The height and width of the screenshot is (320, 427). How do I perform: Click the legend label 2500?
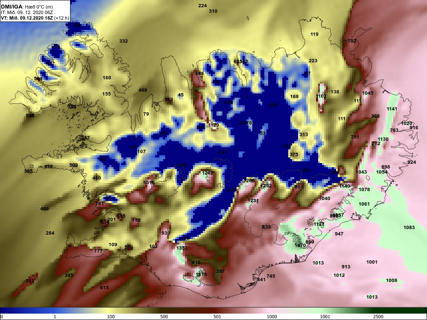[x=378, y=317]
